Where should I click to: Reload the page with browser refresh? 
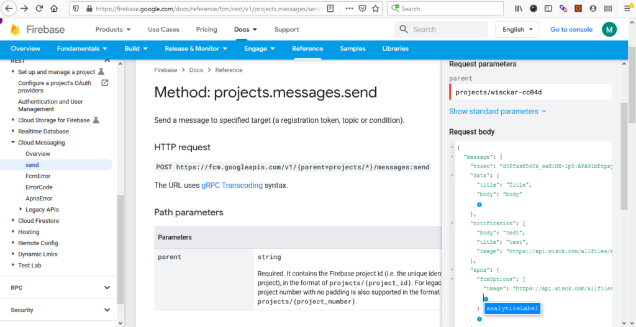[x=39, y=9]
